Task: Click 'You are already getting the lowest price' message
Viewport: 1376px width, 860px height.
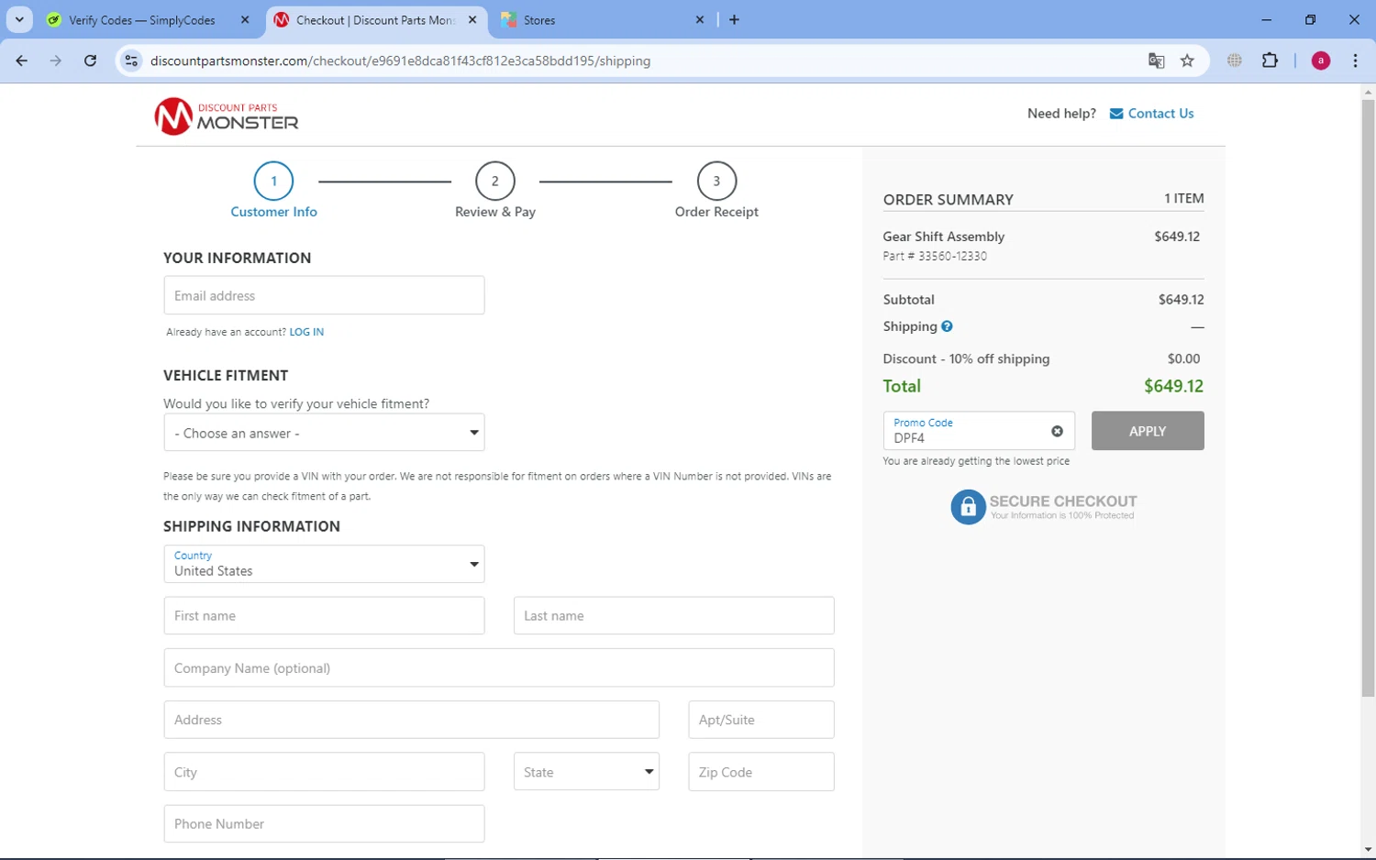Action: click(976, 461)
